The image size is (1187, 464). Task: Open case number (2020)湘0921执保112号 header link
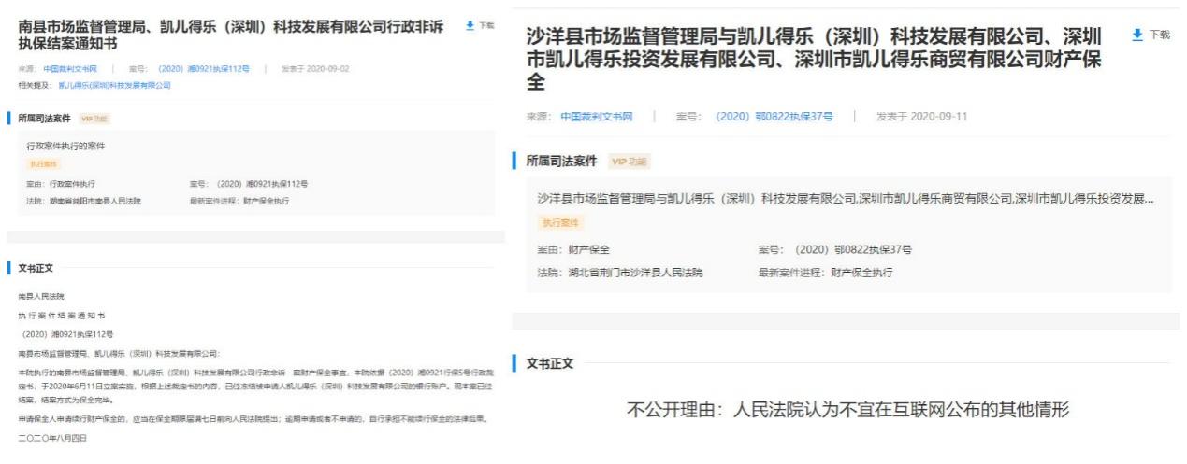204,69
